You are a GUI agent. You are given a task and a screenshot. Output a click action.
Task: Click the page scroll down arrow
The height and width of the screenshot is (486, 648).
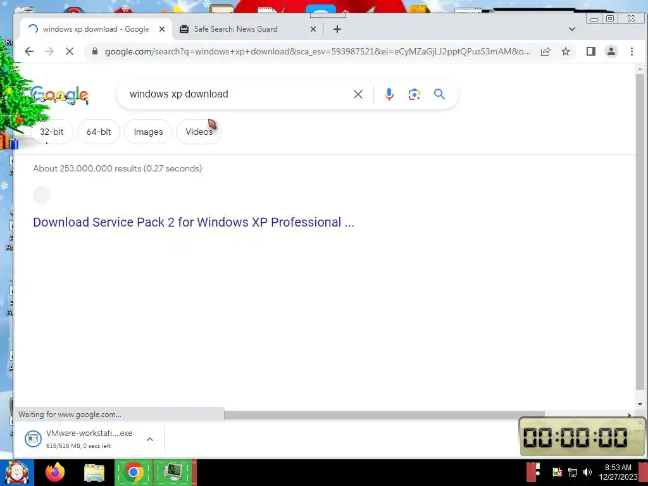coord(640,404)
